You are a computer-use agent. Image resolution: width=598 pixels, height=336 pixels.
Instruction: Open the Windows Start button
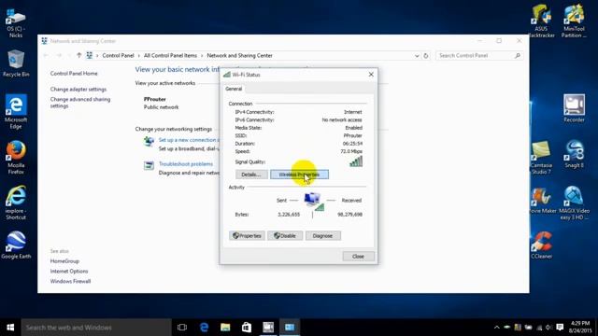coord(10,328)
